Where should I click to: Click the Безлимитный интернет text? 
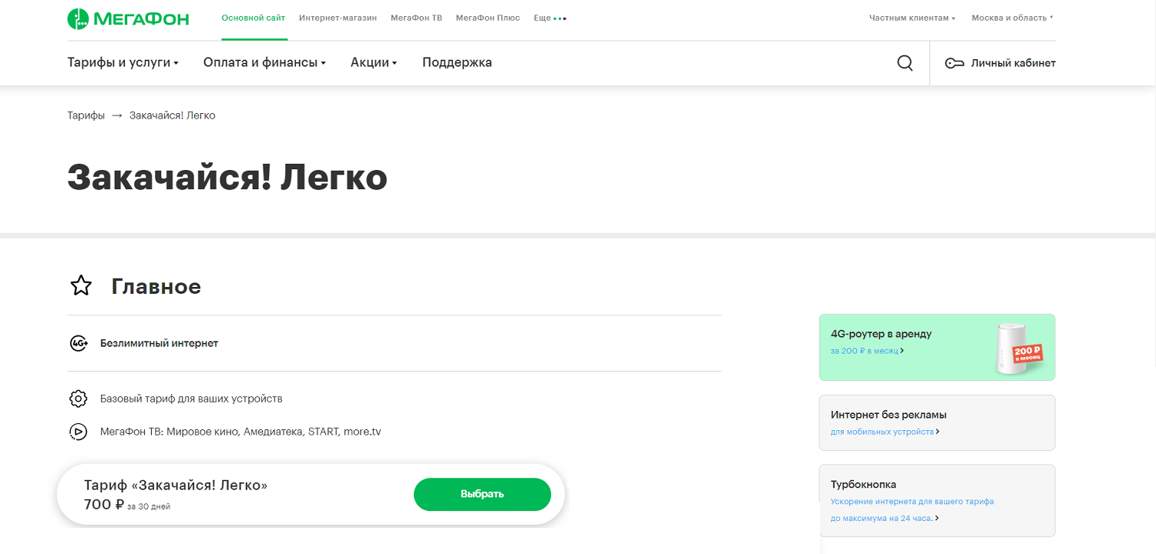point(159,343)
